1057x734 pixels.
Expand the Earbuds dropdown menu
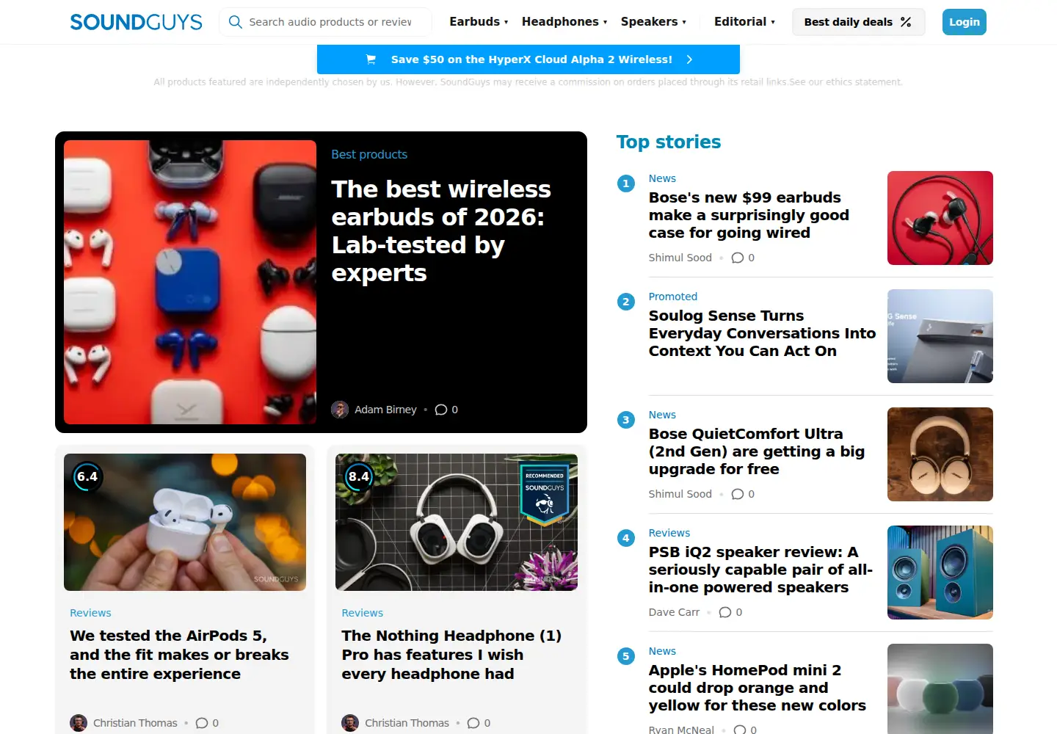point(479,22)
